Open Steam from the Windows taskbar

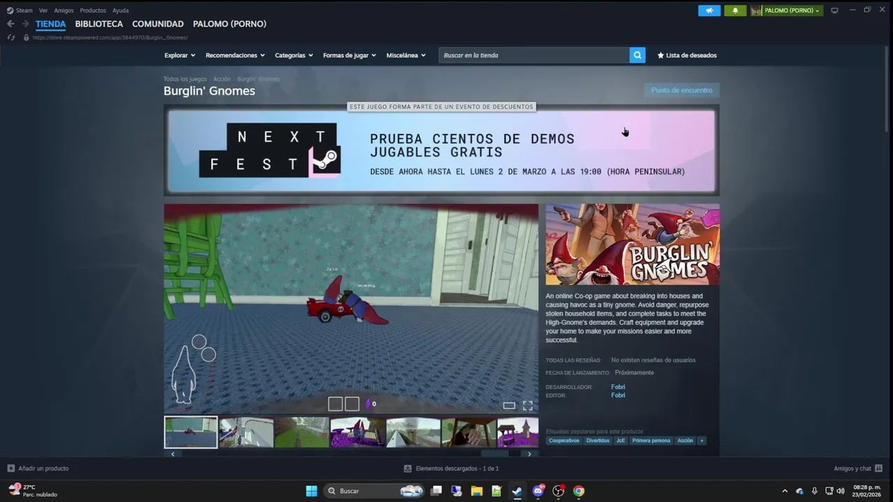pos(517,491)
